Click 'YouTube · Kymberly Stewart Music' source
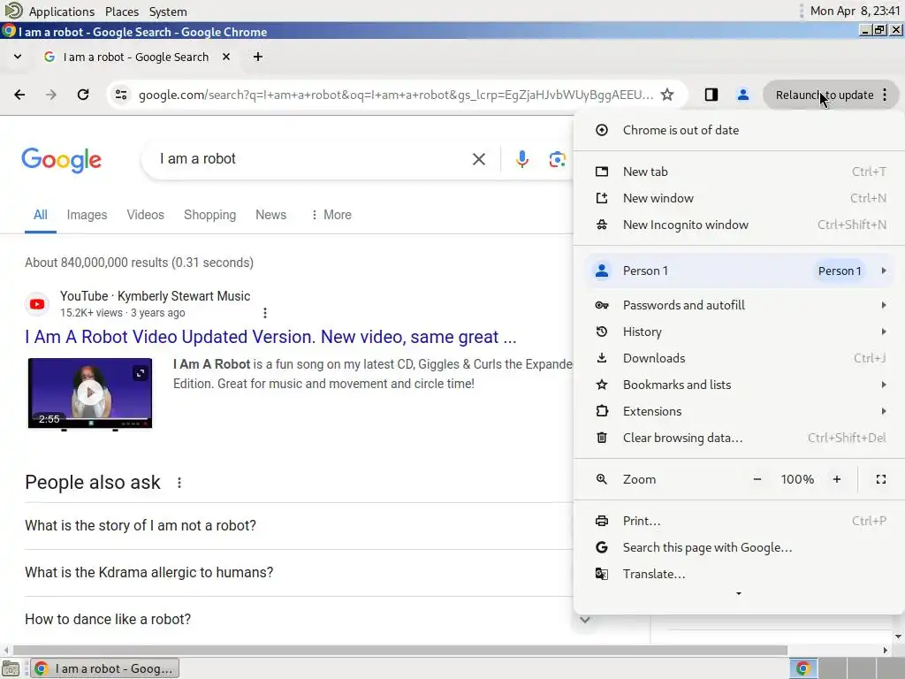 [155, 296]
